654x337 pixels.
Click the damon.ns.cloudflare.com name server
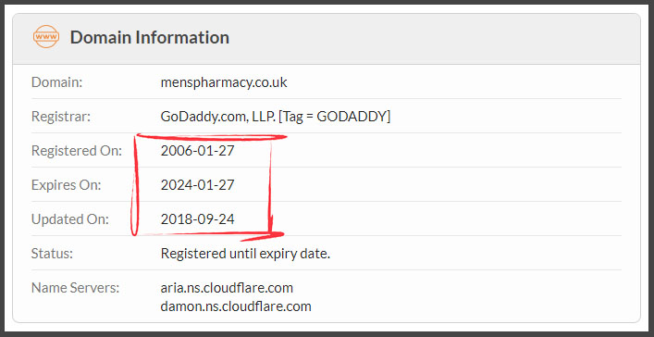pos(236,306)
